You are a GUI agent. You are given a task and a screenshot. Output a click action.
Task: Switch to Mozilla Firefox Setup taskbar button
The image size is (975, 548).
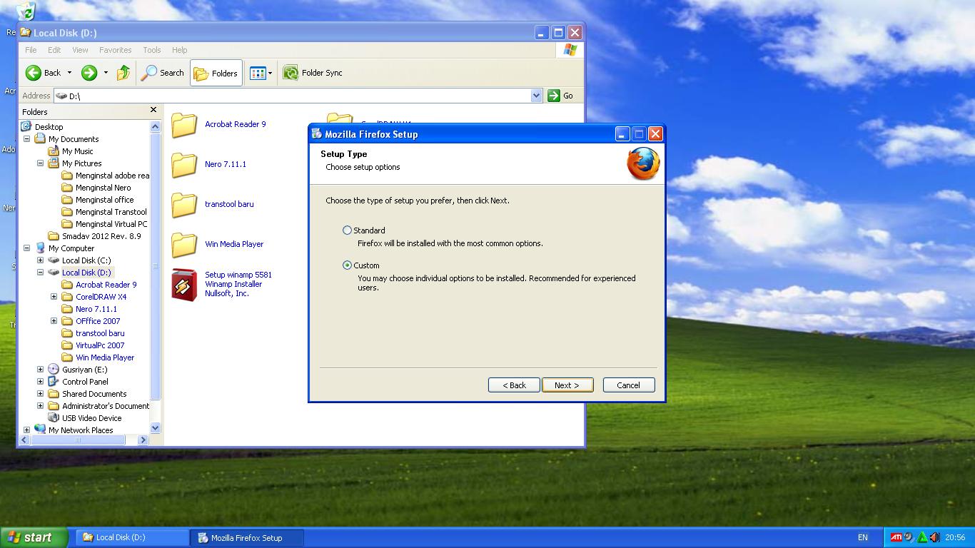(247, 537)
